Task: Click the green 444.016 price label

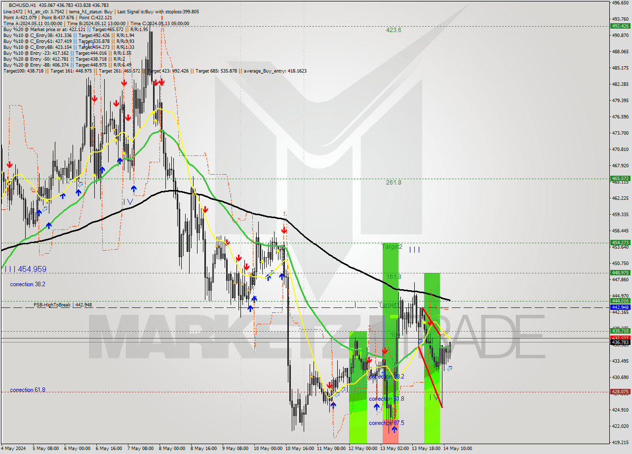Action: coord(620,301)
